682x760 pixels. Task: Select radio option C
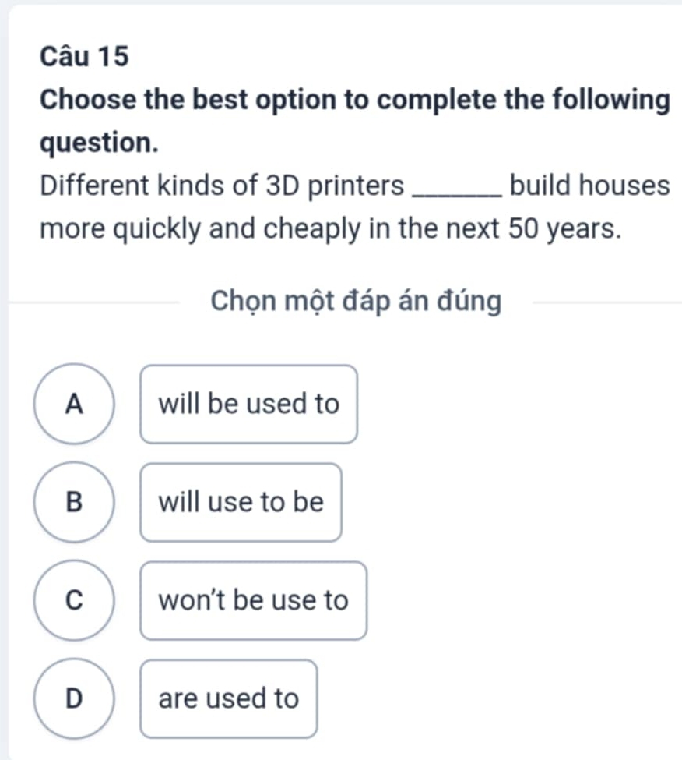click(x=74, y=600)
